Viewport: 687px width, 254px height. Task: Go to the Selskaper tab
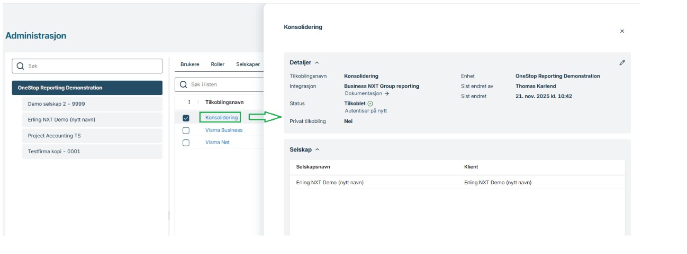[x=248, y=64]
